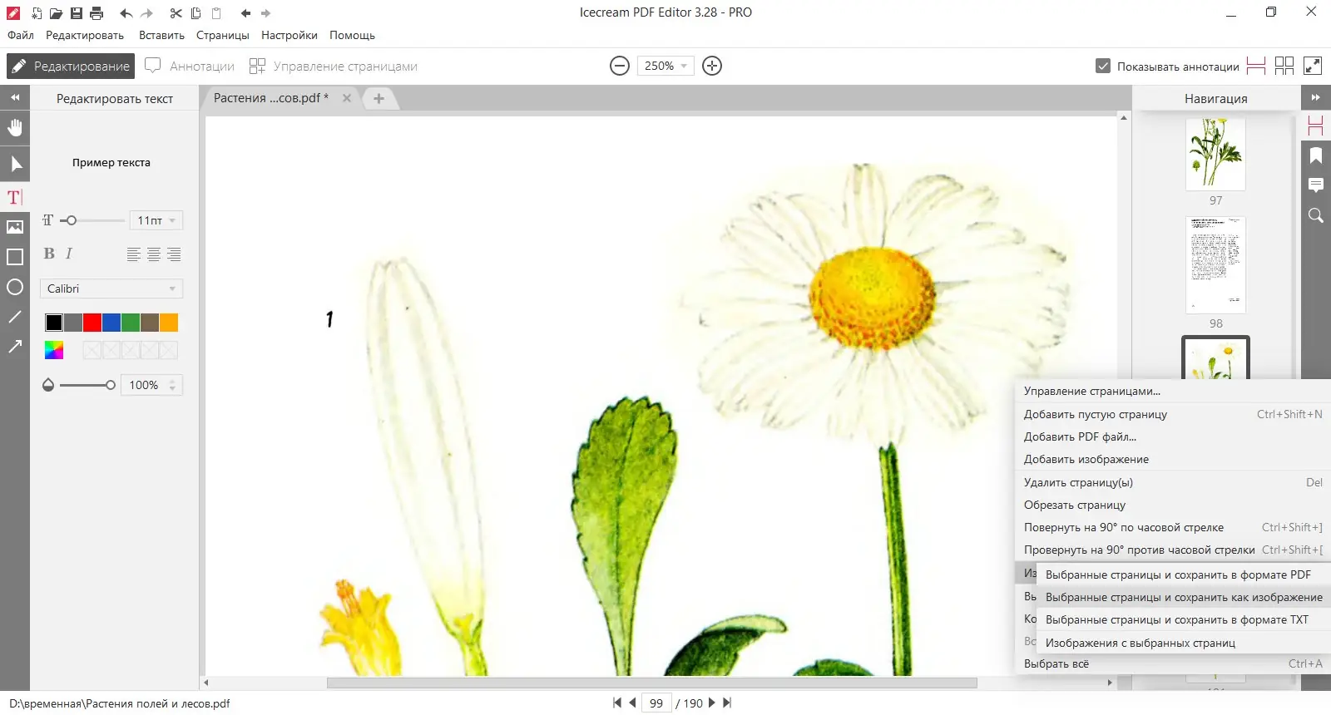Select the Add Image tool
Viewport: 1331px width, 715px height.
pyautogui.click(x=15, y=227)
